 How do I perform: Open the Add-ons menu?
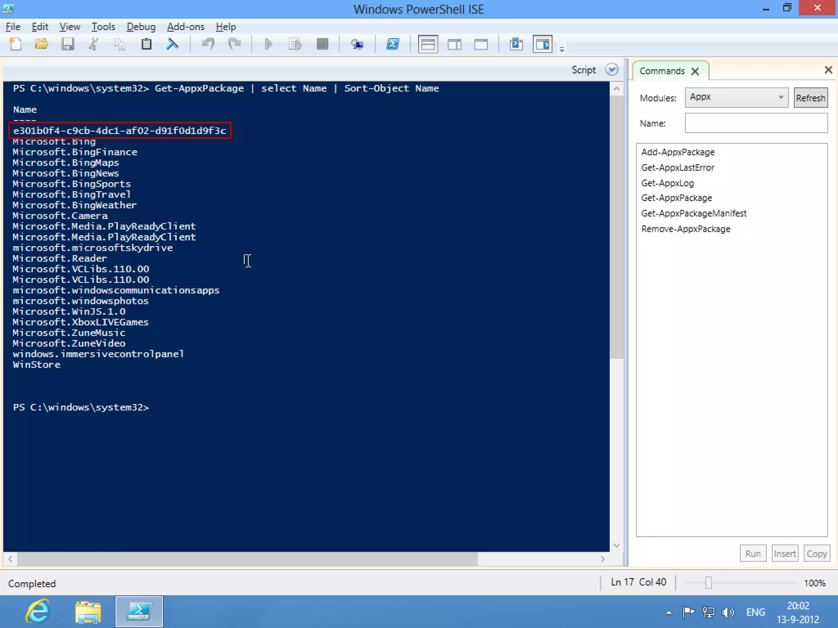185,27
